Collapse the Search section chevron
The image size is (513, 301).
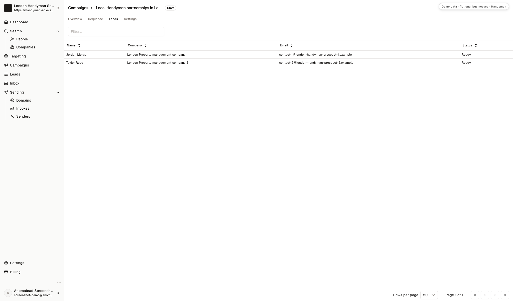pos(58,31)
